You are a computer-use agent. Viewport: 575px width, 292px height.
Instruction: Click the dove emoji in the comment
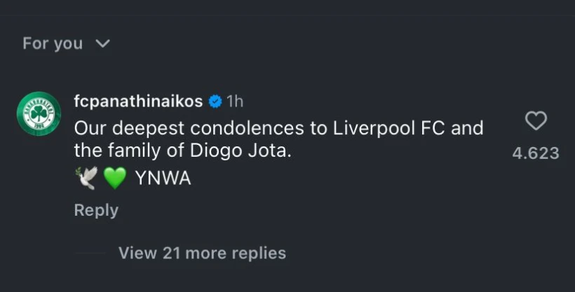[87, 178]
